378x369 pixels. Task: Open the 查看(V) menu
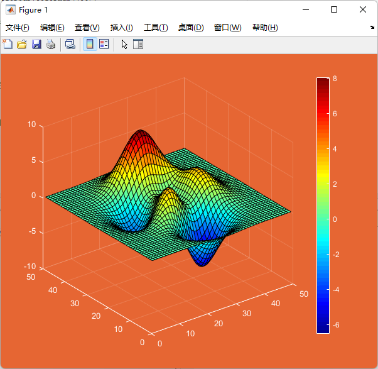pos(87,28)
